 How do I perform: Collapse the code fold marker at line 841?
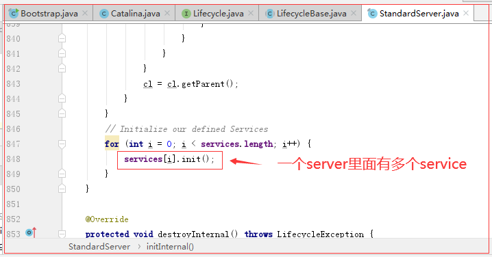(x=62, y=53)
